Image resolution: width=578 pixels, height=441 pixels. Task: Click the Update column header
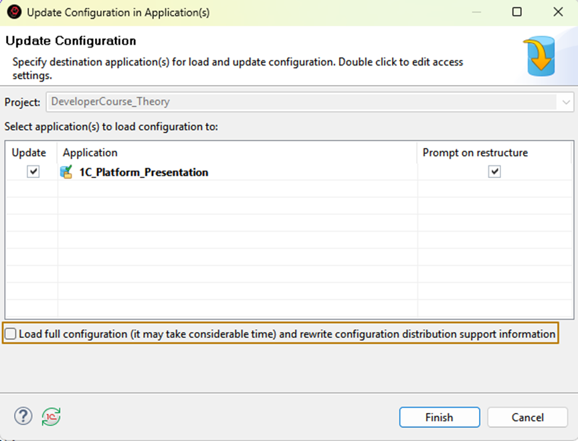pos(29,153)
